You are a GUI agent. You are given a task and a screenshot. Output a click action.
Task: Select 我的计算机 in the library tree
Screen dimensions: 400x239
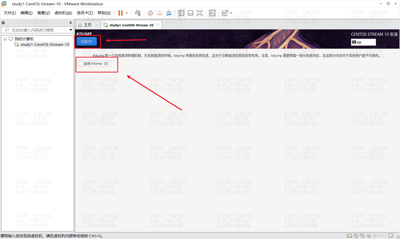coord(24,39)
